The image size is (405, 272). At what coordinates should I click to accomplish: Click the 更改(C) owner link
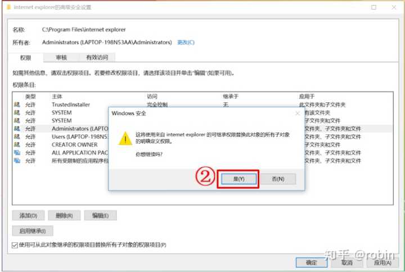186,42
